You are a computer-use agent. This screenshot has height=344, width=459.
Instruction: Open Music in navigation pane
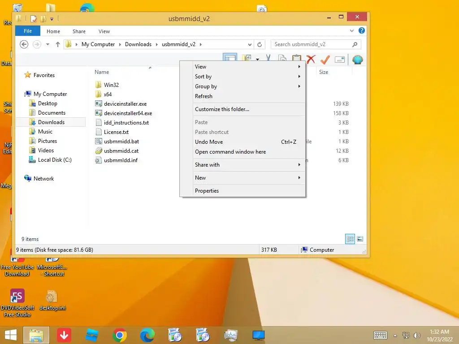click(45, 132)
